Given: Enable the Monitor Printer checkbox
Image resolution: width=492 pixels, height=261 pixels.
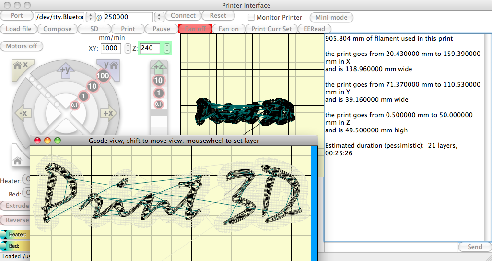Looking at the screenshot, I should tap(251, 17).
